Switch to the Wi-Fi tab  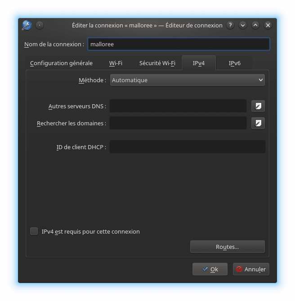116,63
